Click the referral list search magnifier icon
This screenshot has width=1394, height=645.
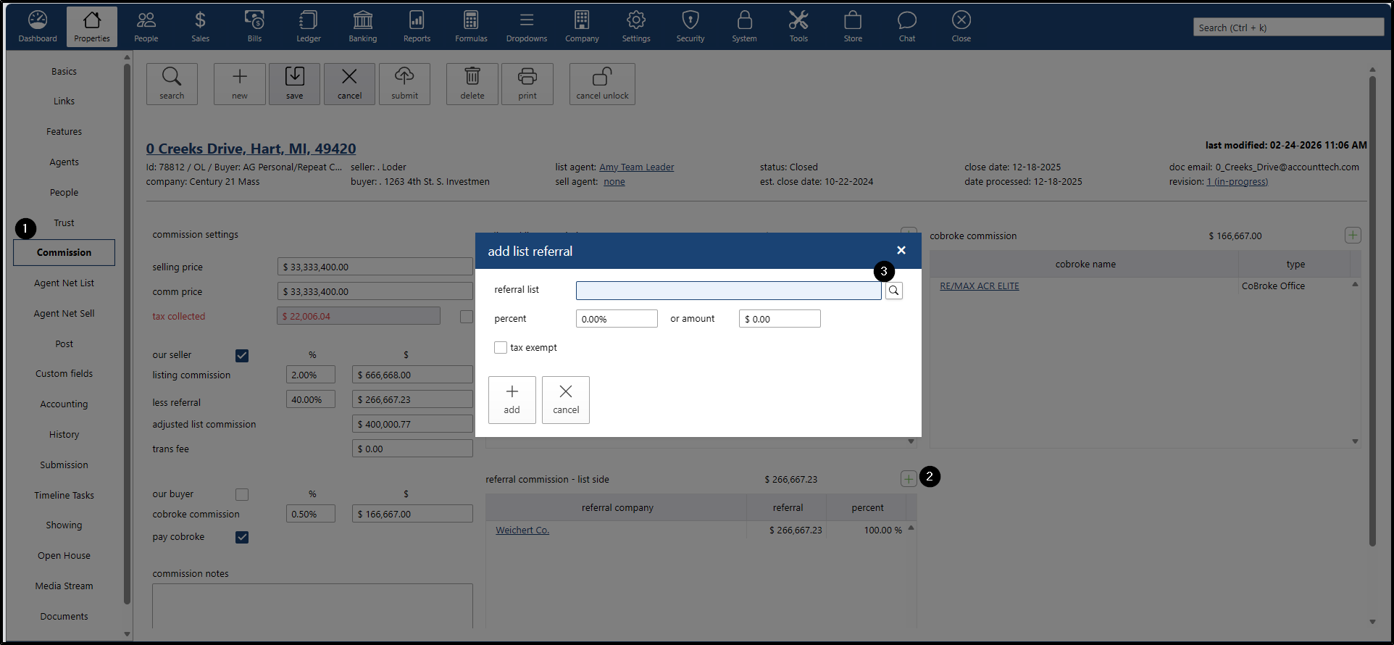click(x=894, y=291)
